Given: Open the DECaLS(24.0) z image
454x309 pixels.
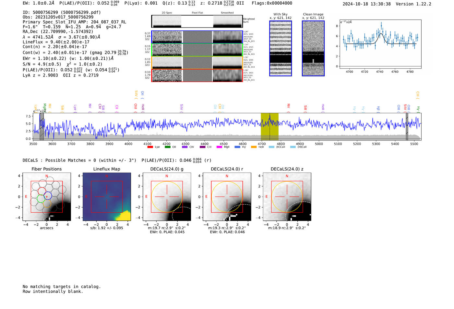Looking at the screenshot, I should 287,197.
